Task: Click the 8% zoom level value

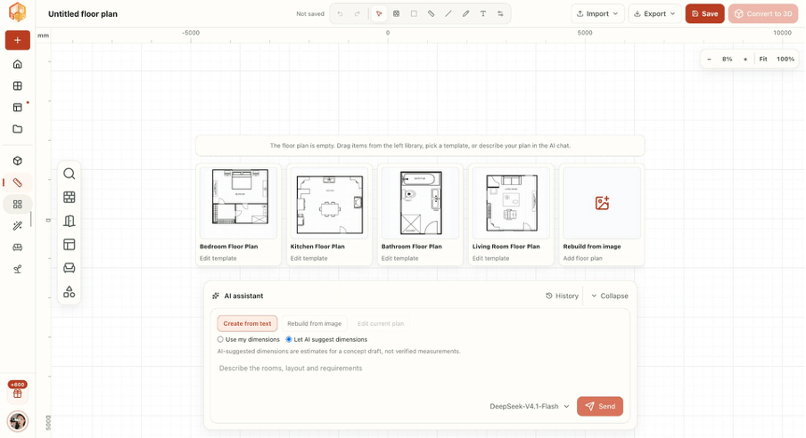Action: [727, 59]
